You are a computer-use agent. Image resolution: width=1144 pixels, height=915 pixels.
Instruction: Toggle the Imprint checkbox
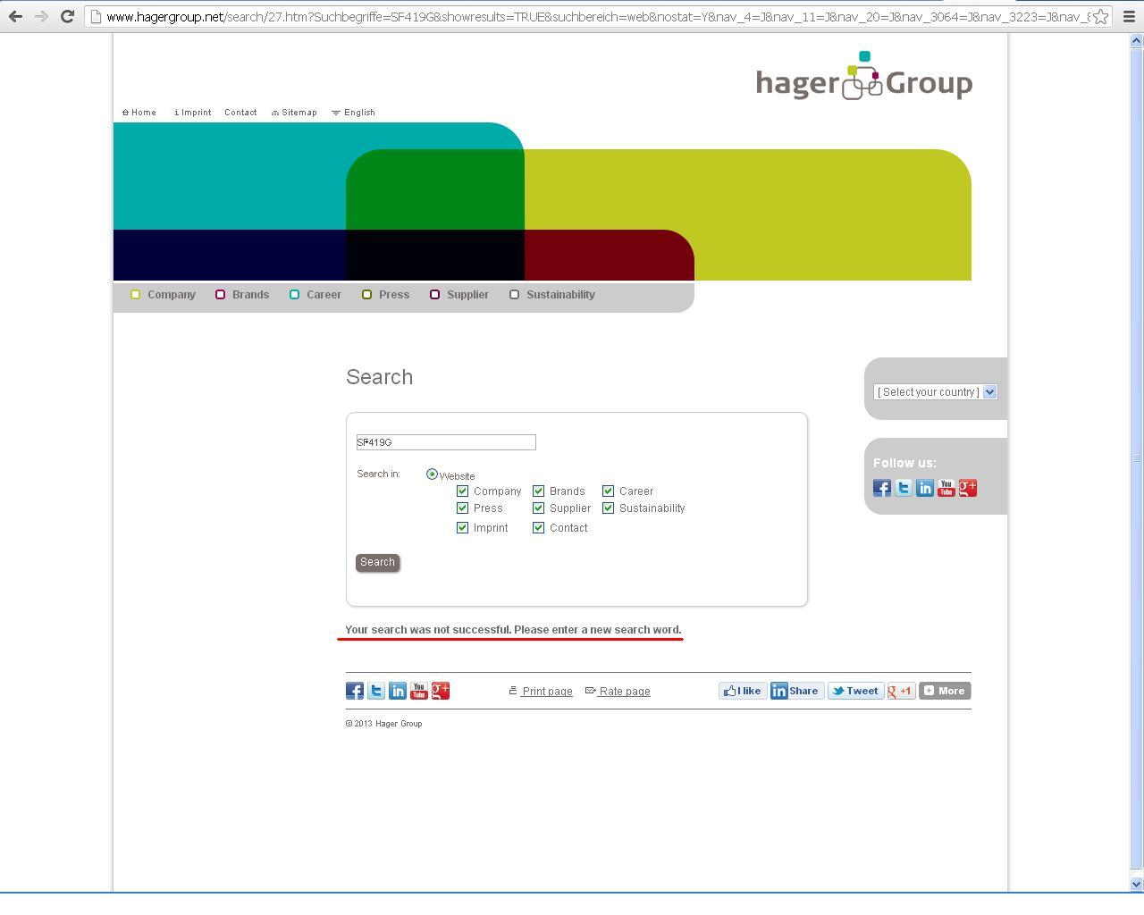tap(462, 527)
